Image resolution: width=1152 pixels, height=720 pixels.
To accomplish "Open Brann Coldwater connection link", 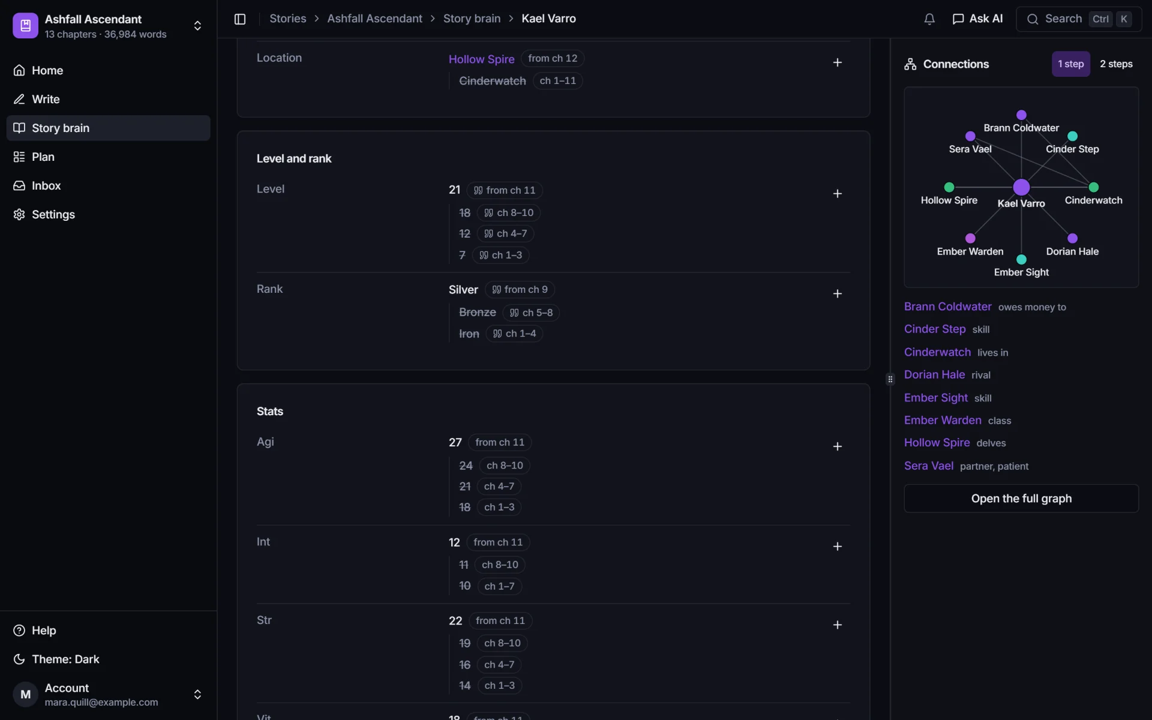I will point(947,307).
